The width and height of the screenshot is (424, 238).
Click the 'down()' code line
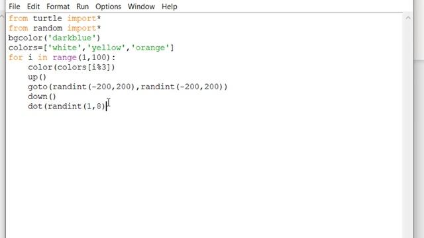[x=42, y=97]
